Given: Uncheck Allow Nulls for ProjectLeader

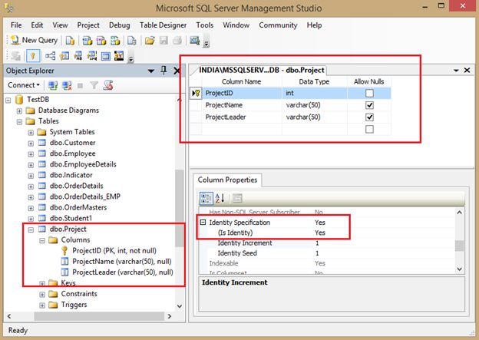Looking at the screenshot, I should click(369, 117).
